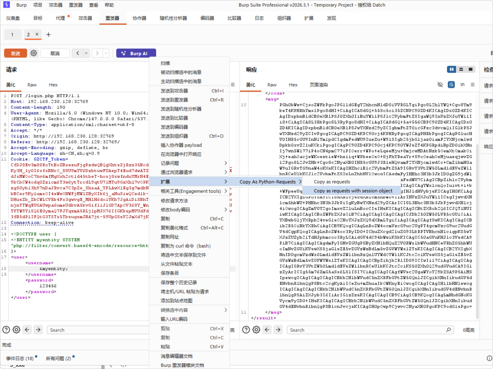Switch to combined tabbed layout view
The width and height of the screenshot is (493, 369).
471,69
